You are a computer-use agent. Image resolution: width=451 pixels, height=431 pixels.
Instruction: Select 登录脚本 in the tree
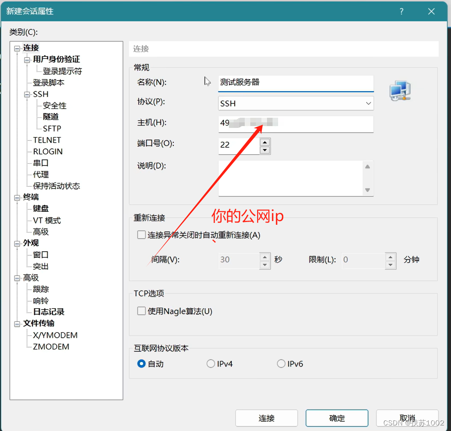(49, 82)
